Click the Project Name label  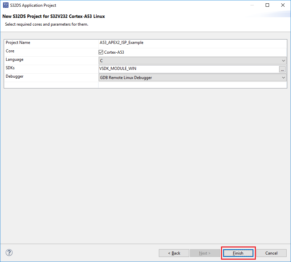coord(18,43)
